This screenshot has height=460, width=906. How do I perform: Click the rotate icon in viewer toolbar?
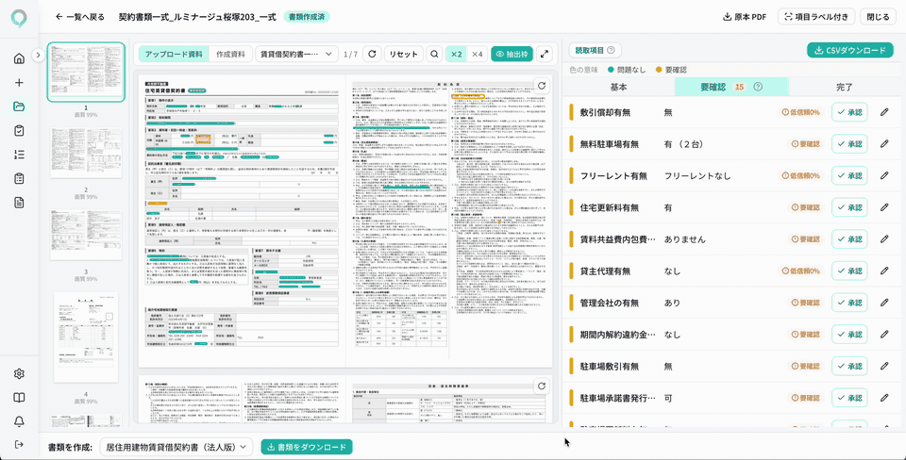coord(373,54)
